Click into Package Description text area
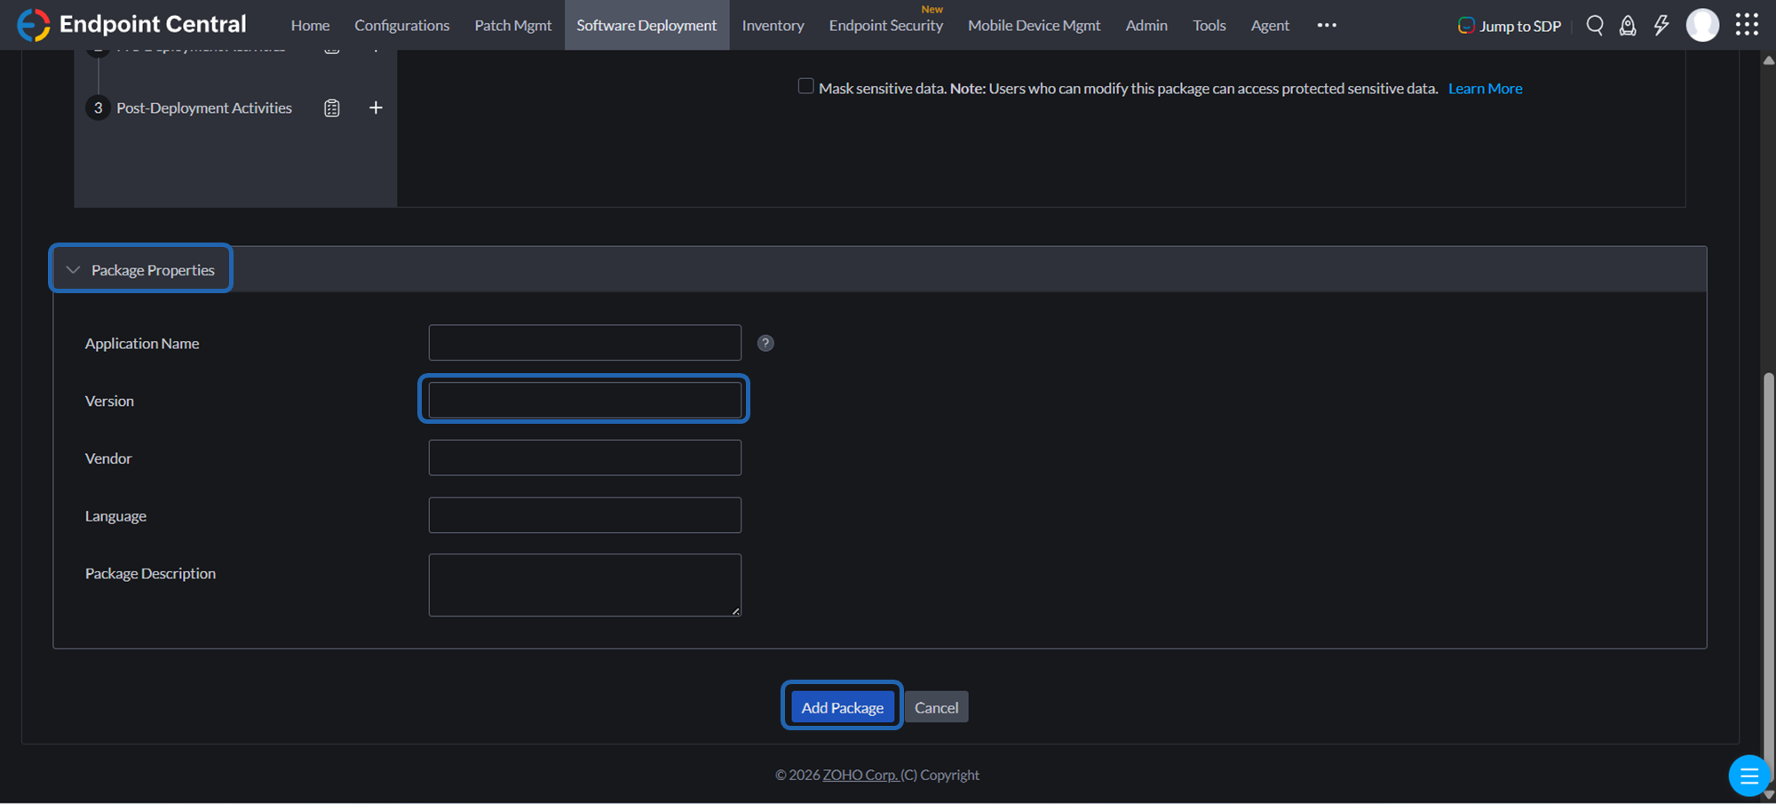 585,585
